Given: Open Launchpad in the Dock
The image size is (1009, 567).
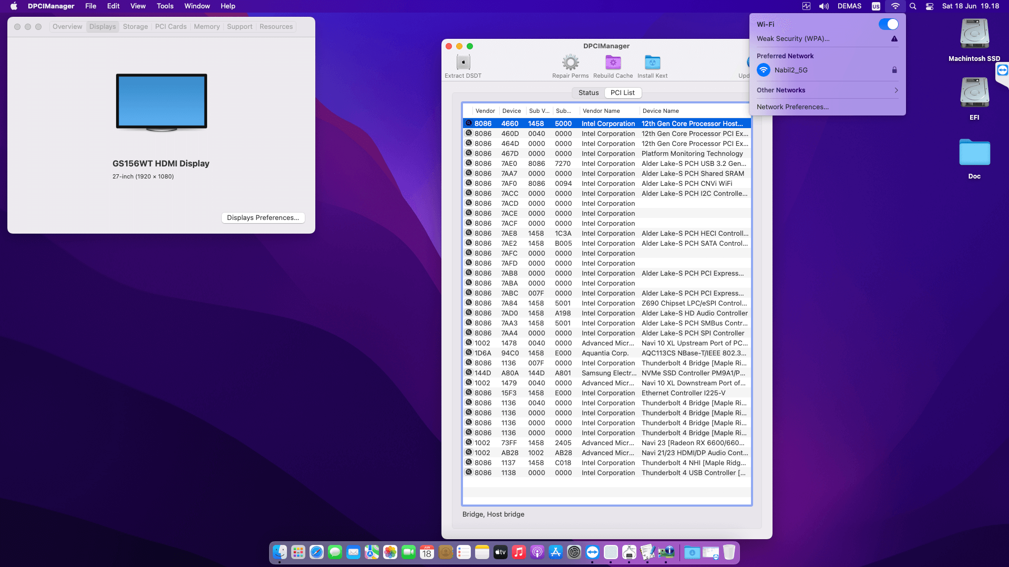Looking at the screenshot, I should pyautogui.click(x=298, y=552).
